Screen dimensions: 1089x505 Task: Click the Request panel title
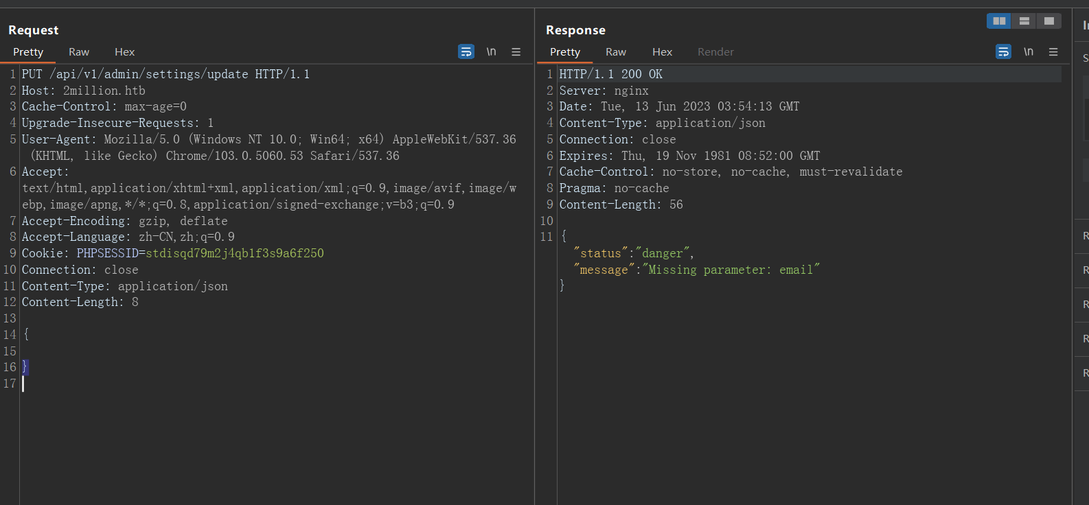pyautogui.click(x=34, y=30)
